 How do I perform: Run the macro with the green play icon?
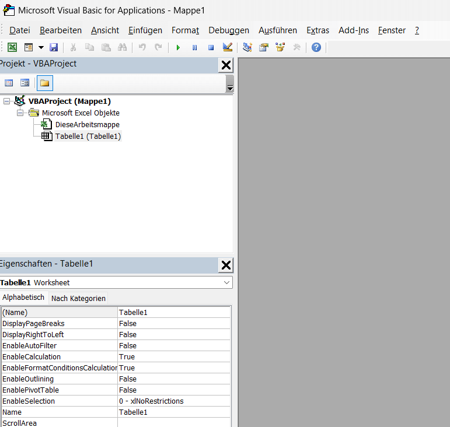pos(178,47)
